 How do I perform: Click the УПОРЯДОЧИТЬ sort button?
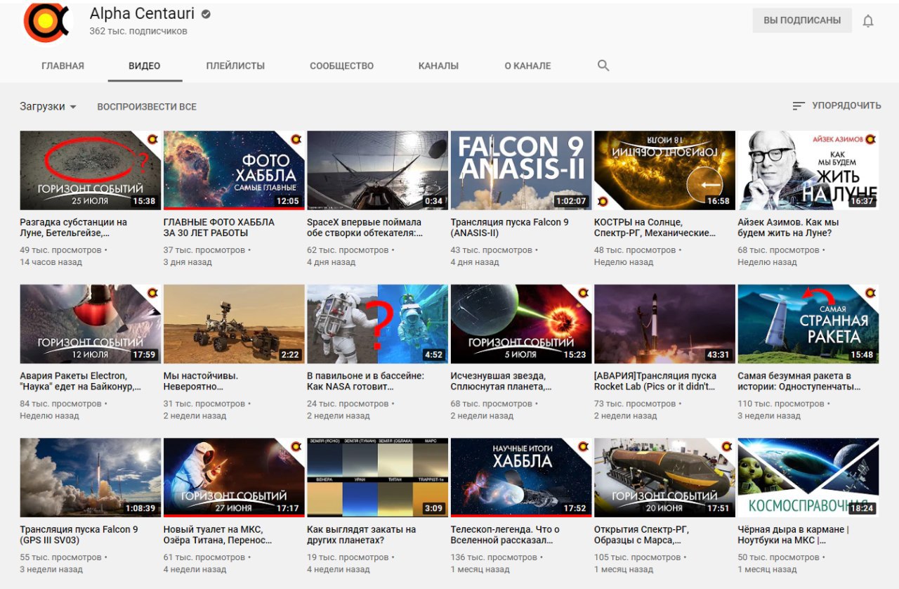(836, 106)
